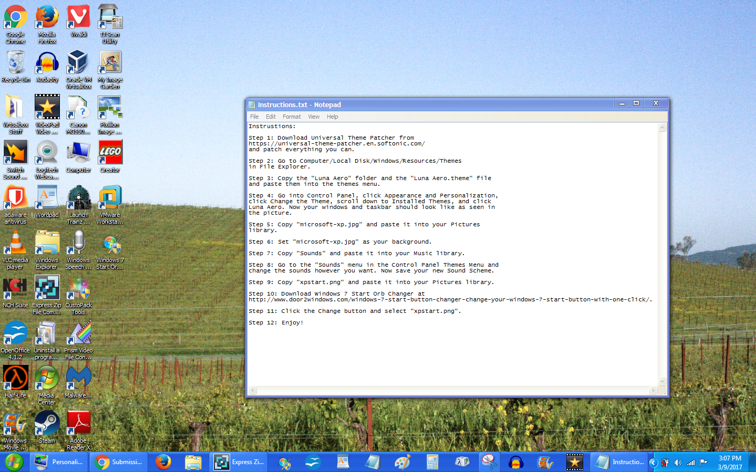Viewport: 756px width, 472px height.
Task: Open the View menu in Notepad
Action: [x=314, y=117]
